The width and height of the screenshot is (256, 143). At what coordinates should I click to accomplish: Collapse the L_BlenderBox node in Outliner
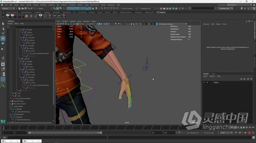(10, 107)
